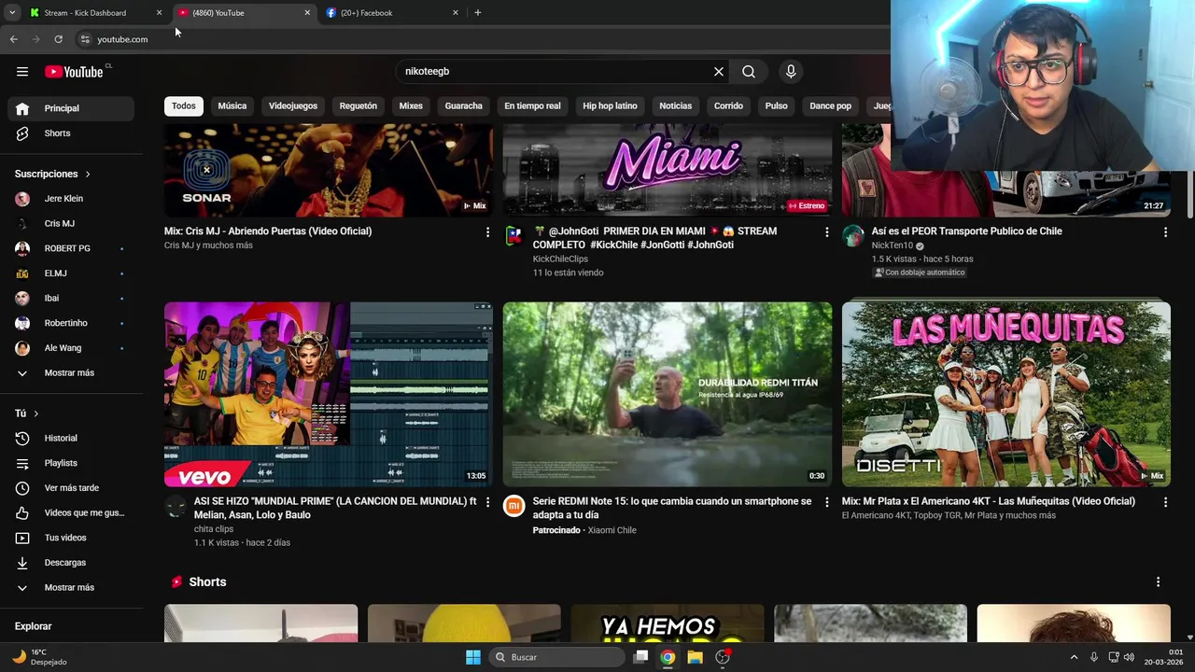Viewport: 1195px width, 672px height.
Task: Open options menu for PEOR Transporte Publico video
Action: click(x=1165, y=232)
